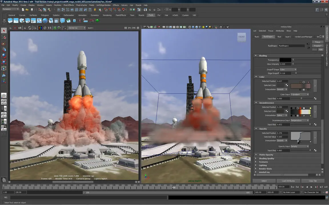Click the Transparency color swatch

point(285,60)
